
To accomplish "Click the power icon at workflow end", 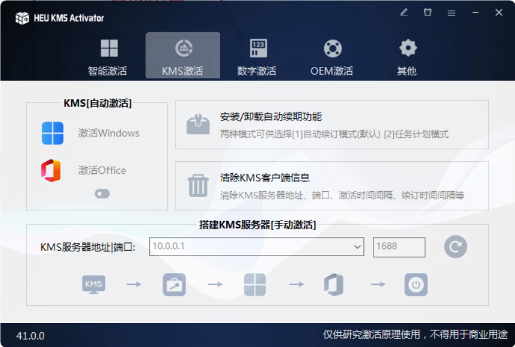I will tap(416, 285).
